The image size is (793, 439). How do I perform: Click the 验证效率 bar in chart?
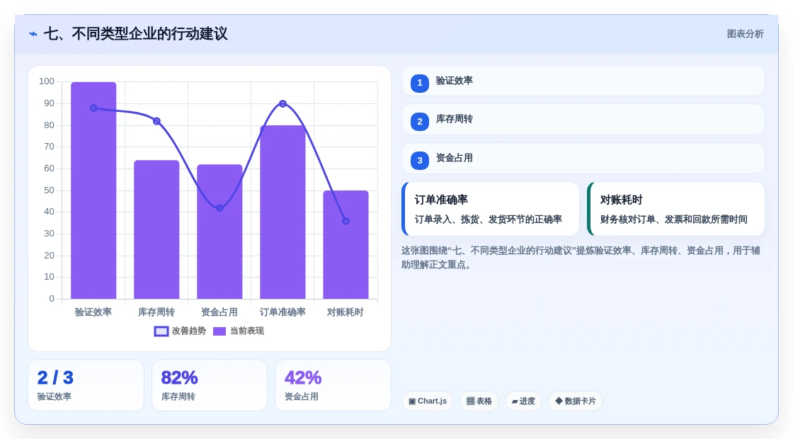pyautogui.click(x=93, y=190)
